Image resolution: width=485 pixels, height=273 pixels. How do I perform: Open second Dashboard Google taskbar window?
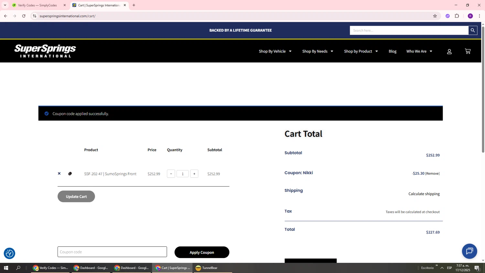132,268
